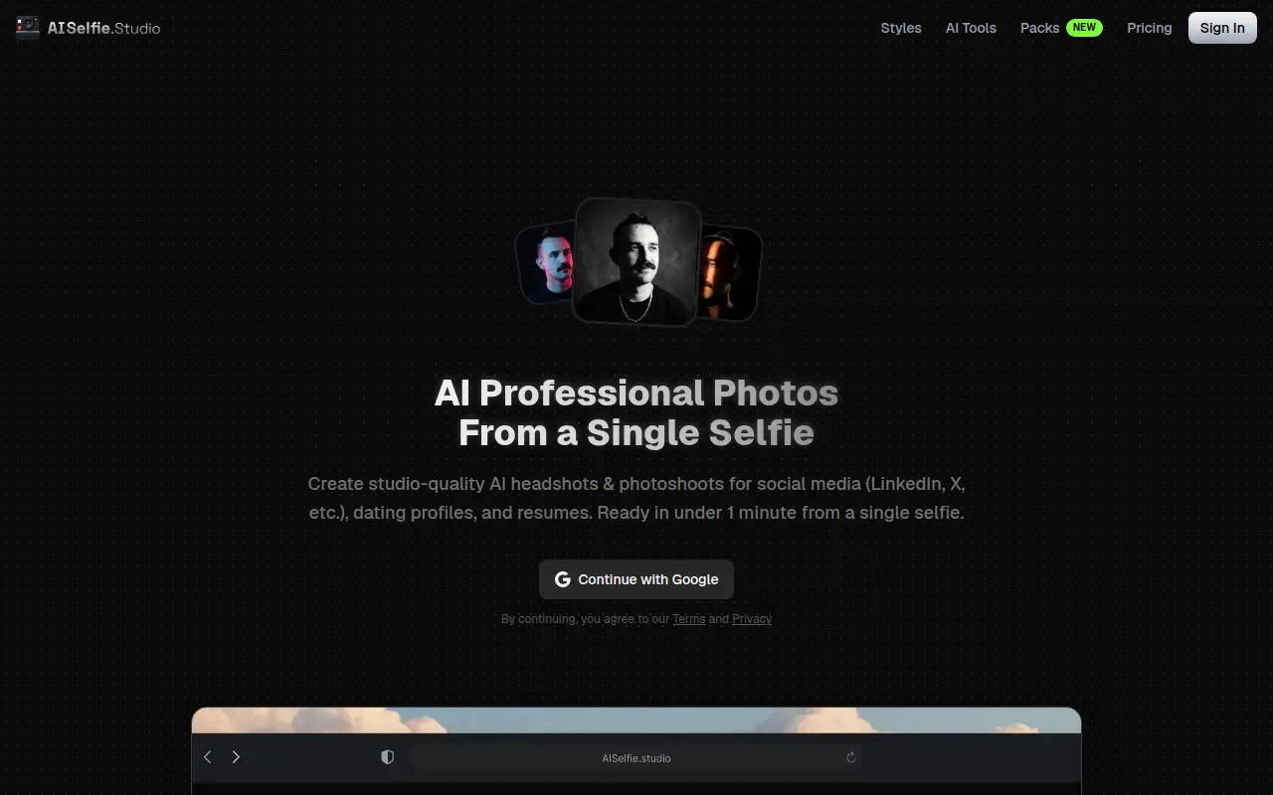Open the Privacy link
Image resolution: width=1273 pixels, height=795 pixels.
pyautogui.click(x=752, y=619)
